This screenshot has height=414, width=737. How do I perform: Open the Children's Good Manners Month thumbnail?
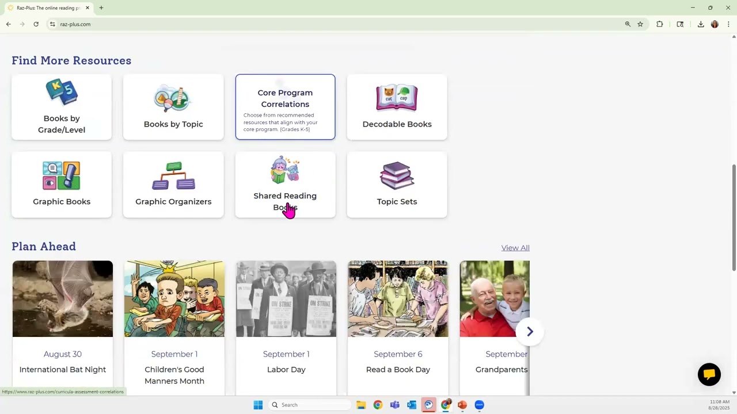[x=174, y=299]
